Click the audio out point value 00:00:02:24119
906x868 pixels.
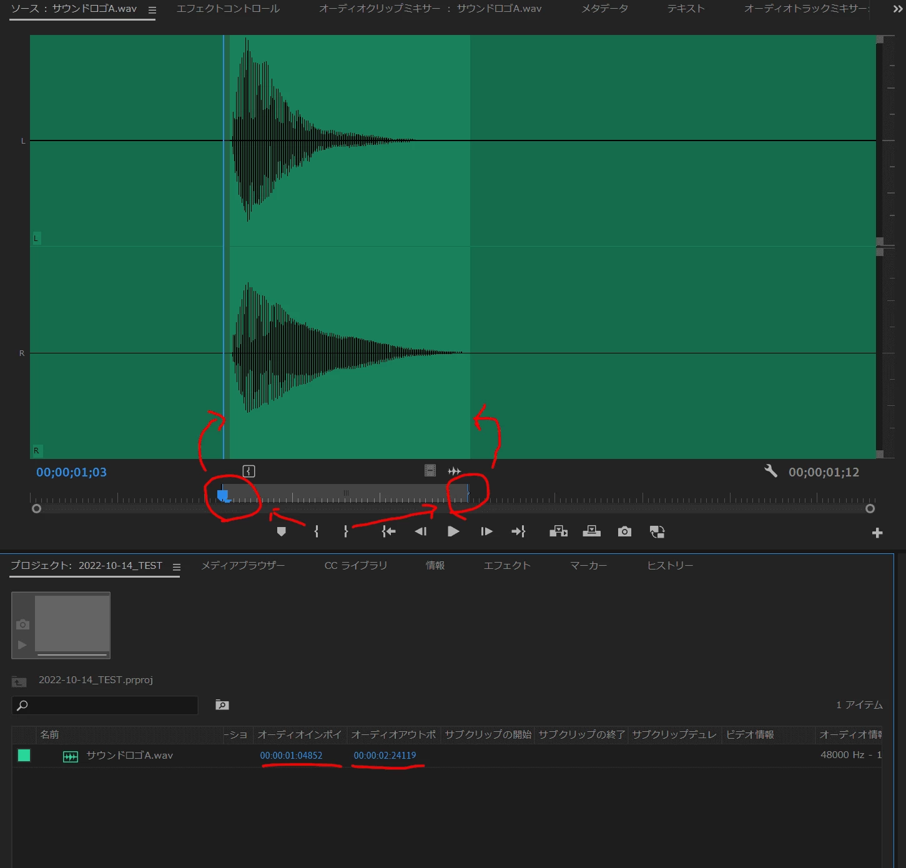tap(385, 756)
